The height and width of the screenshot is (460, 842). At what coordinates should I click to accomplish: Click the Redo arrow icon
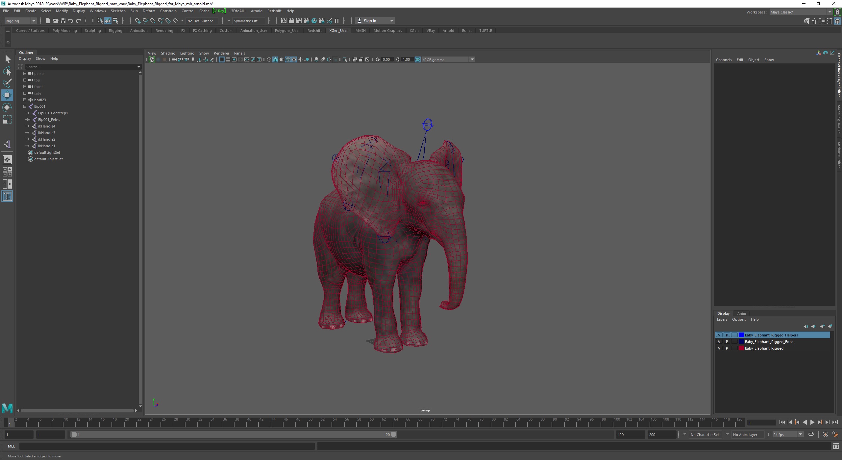point(78,21)
